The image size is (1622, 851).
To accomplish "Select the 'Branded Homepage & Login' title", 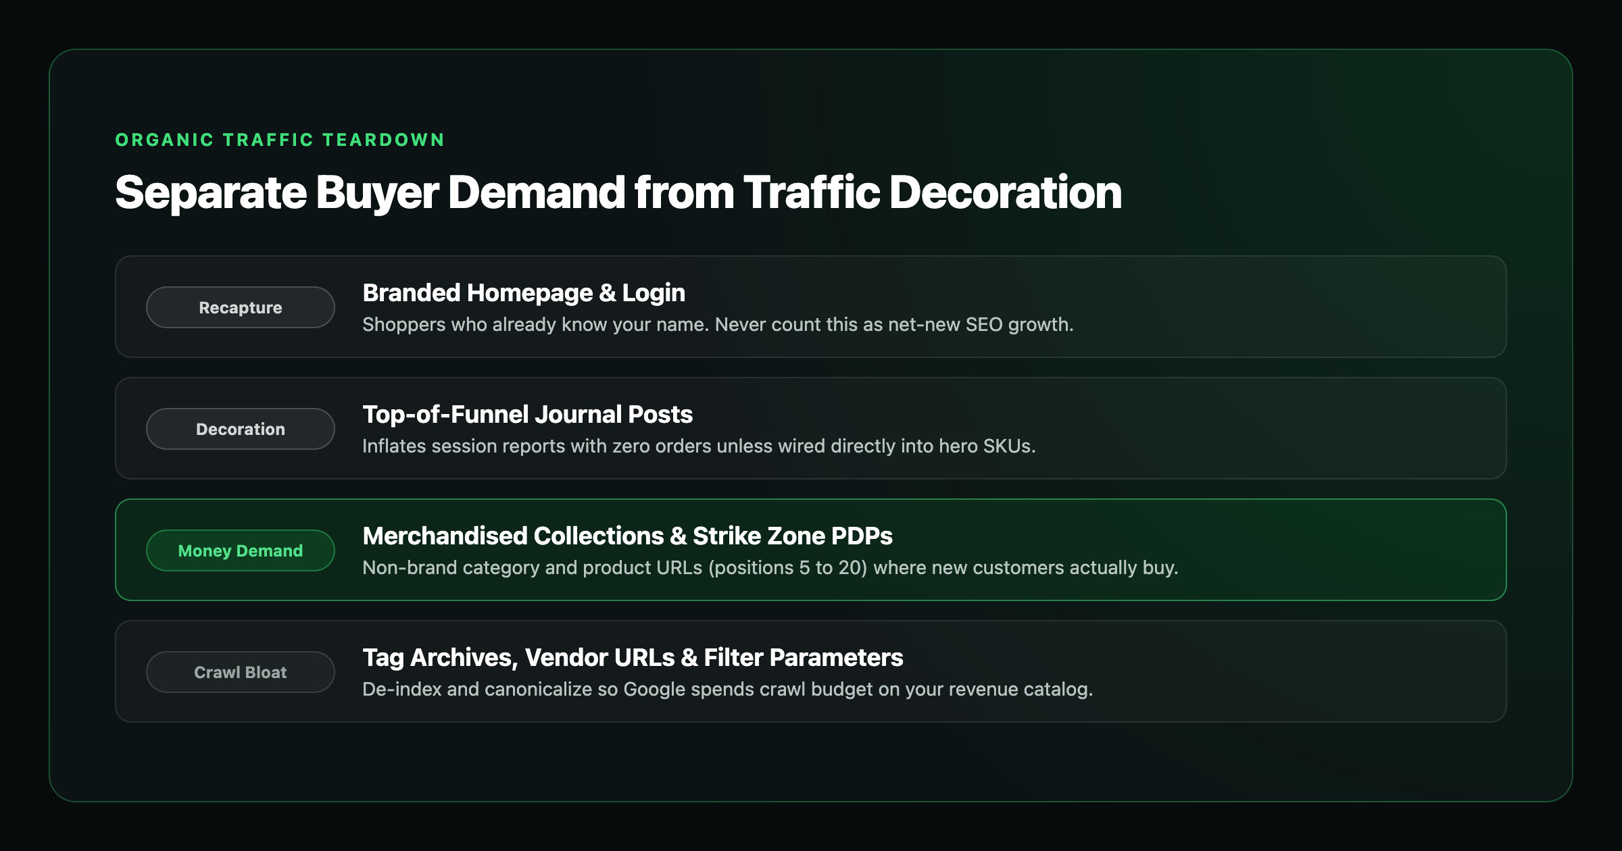I will [x=524, y=292].
